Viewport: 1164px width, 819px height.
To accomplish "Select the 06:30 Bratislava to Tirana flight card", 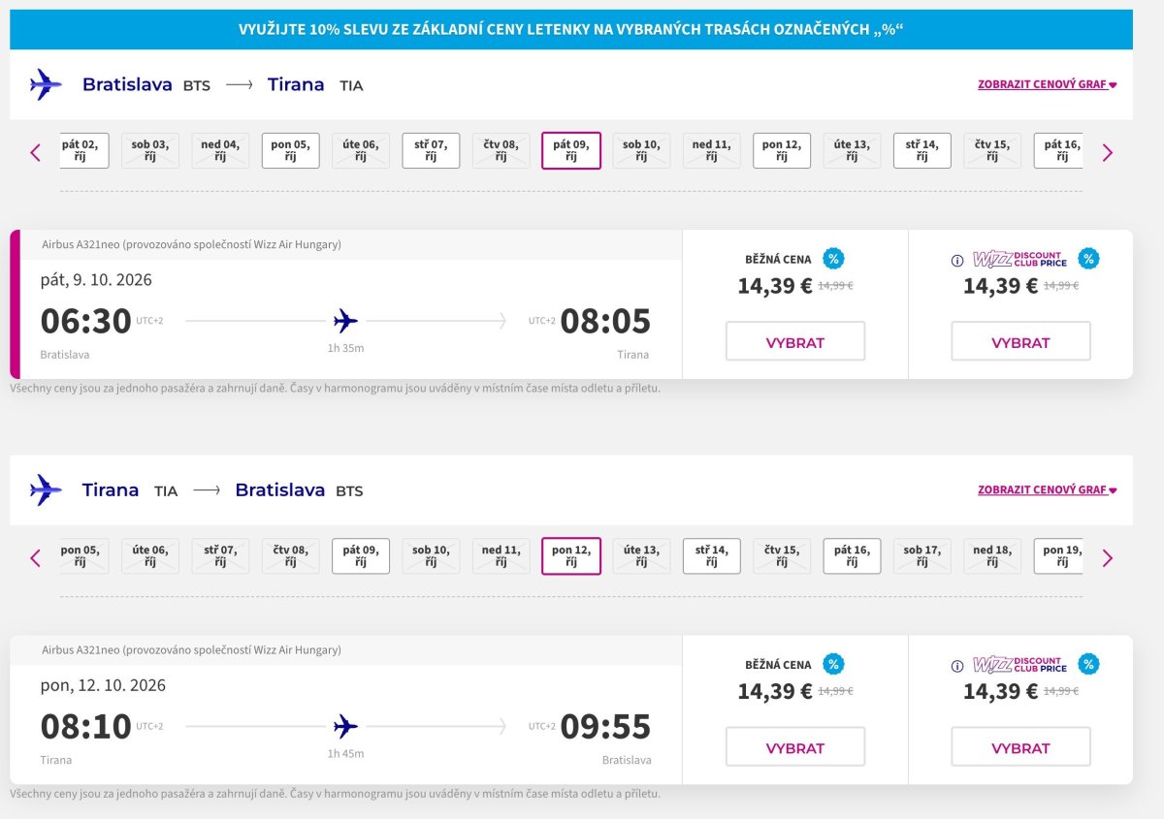I will [345, 304].
